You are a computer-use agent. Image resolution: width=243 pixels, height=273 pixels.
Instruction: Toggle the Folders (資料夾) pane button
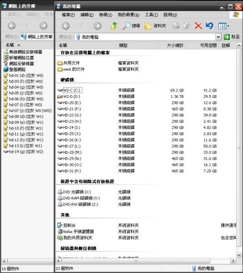pos(155,26)
